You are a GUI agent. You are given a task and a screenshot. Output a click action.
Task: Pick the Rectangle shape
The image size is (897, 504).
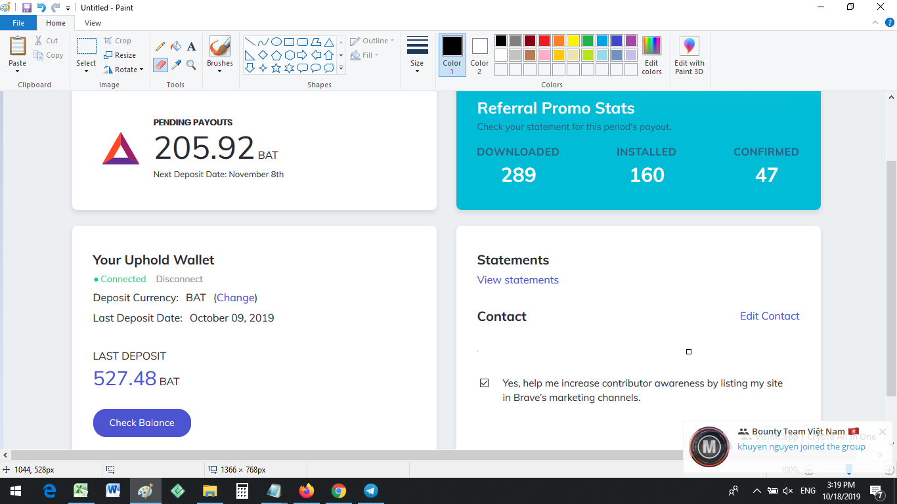tap(290, 42)
